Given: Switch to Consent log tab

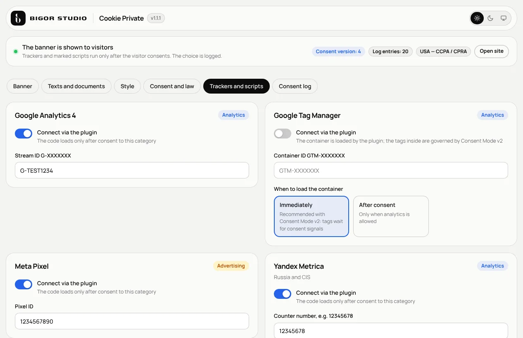Looking at the screenshot, I should pos(295,86).
